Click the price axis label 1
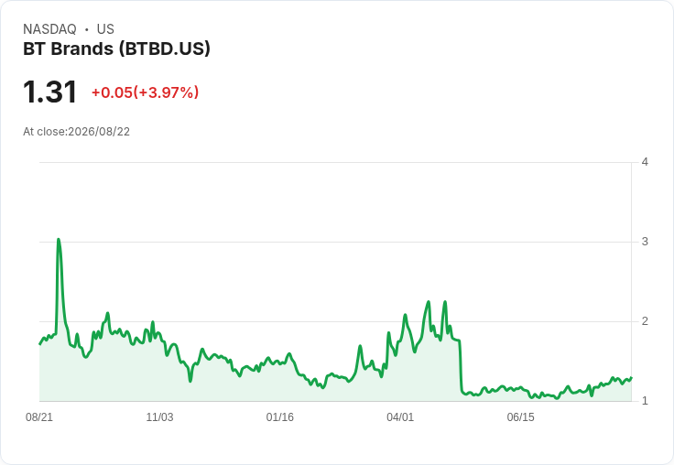674x465 pixels. [645, 401]
